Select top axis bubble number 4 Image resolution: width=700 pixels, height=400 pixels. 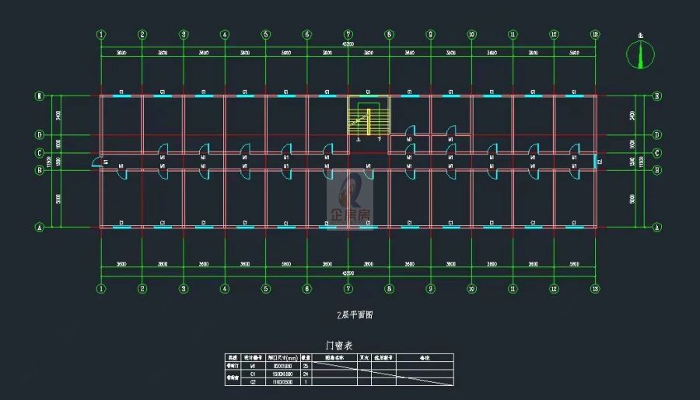[x=225, y=34]
